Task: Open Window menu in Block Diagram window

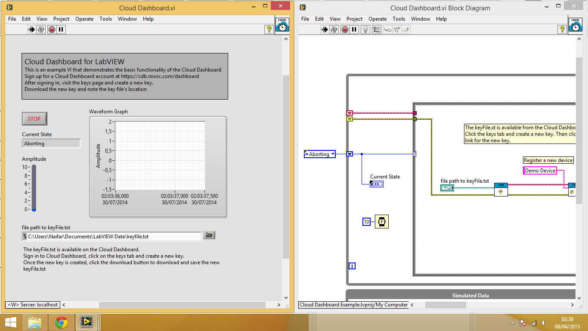Action: click(420, 19)
